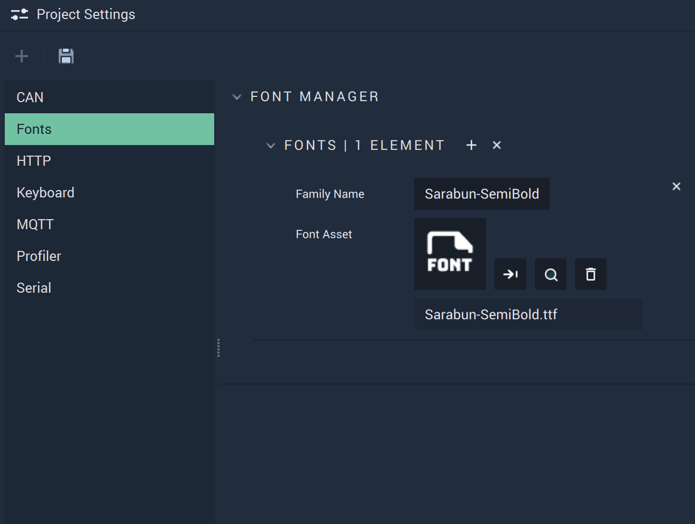This screenshot has height=524, width=695.
Task: Click the Sarabun-SemiBold.ttf file name field
Action: tap(528, 314)
